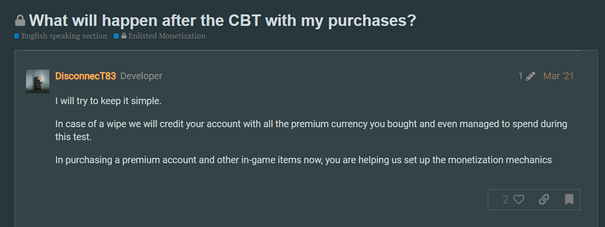Click the lock icon before Enlisted Monetization
605x227 pixels.
pyautogui.click(x=124, y=36)
